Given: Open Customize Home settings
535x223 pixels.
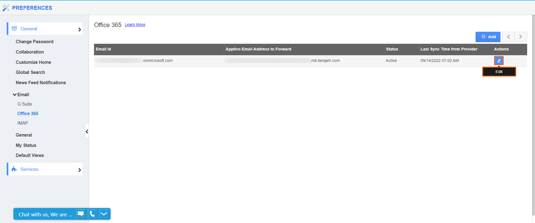Looking at the screenshot, I should click(33, 62).
